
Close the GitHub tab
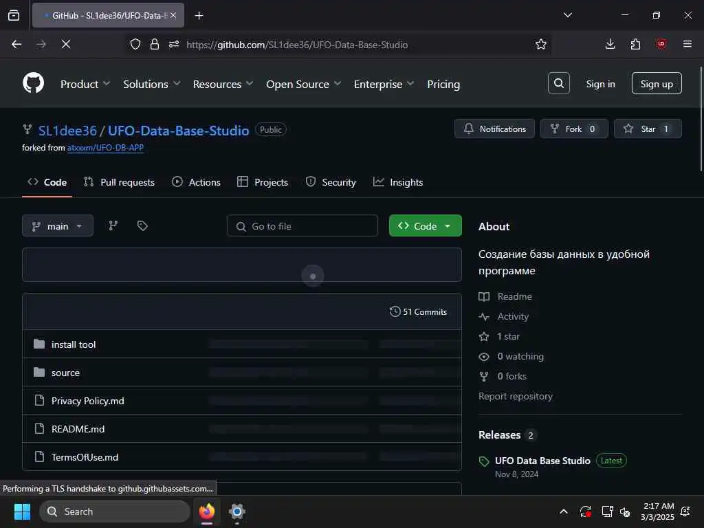tap(173, 15)
